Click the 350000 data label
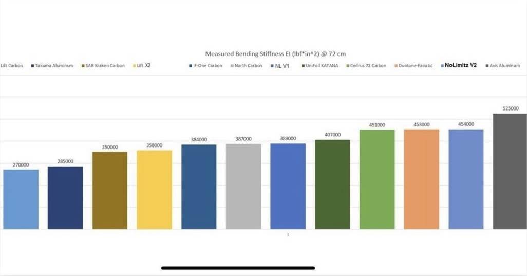 coord(110,147)
